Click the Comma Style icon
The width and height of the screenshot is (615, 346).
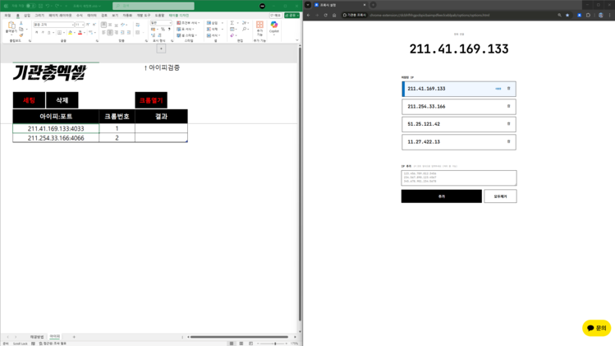point(169,29)
